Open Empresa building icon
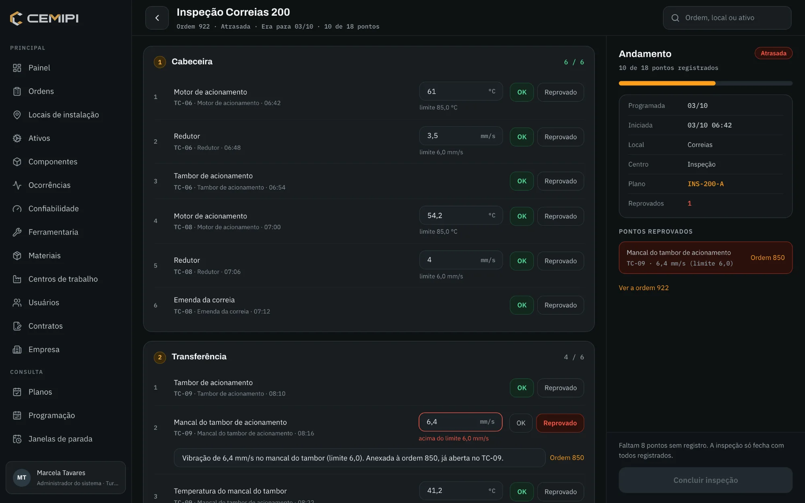The image size is (805, 503). coord(17,349)
